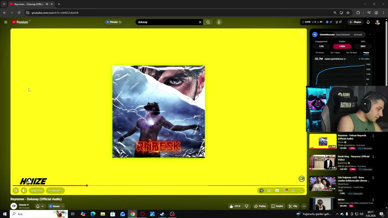The width and height of the screenshot is (388, 218).
Task: Click the chat bubble icon in extension bar
Action: click(x=340, y=22)
